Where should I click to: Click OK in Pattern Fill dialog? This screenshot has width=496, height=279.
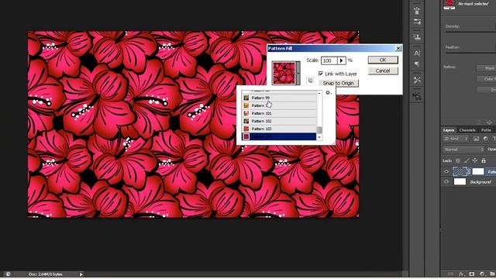click(383, 60)
